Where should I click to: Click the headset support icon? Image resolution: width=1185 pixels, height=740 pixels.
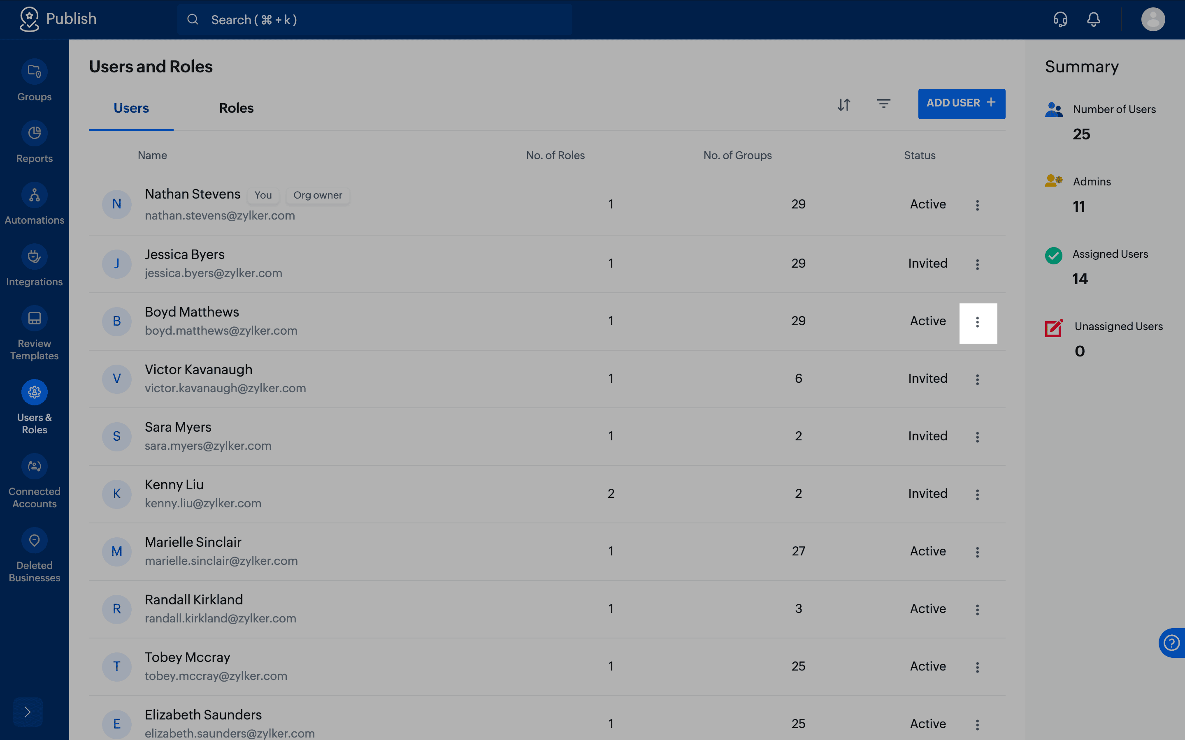click(x=1060, y=20)
